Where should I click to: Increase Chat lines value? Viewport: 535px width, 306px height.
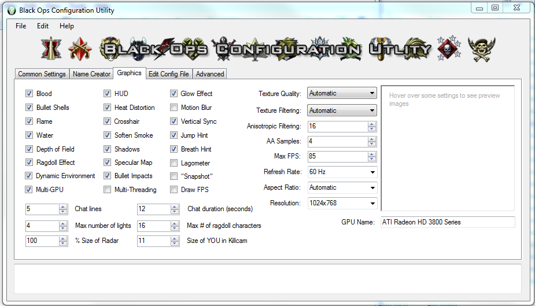pos(63,207)
